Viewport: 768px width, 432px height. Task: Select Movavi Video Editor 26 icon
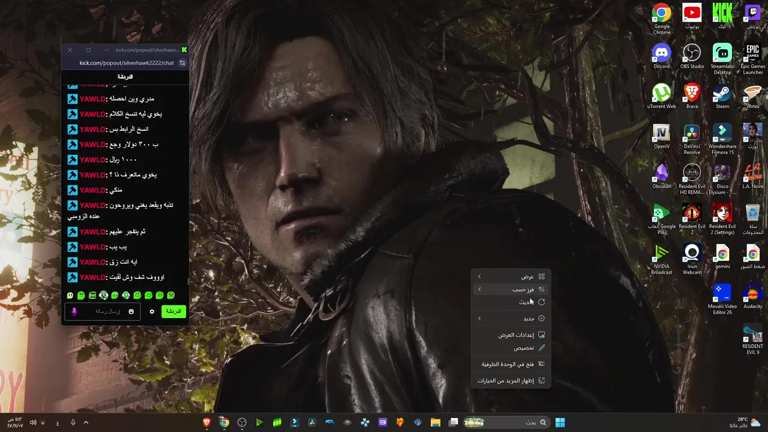point(722,299)
